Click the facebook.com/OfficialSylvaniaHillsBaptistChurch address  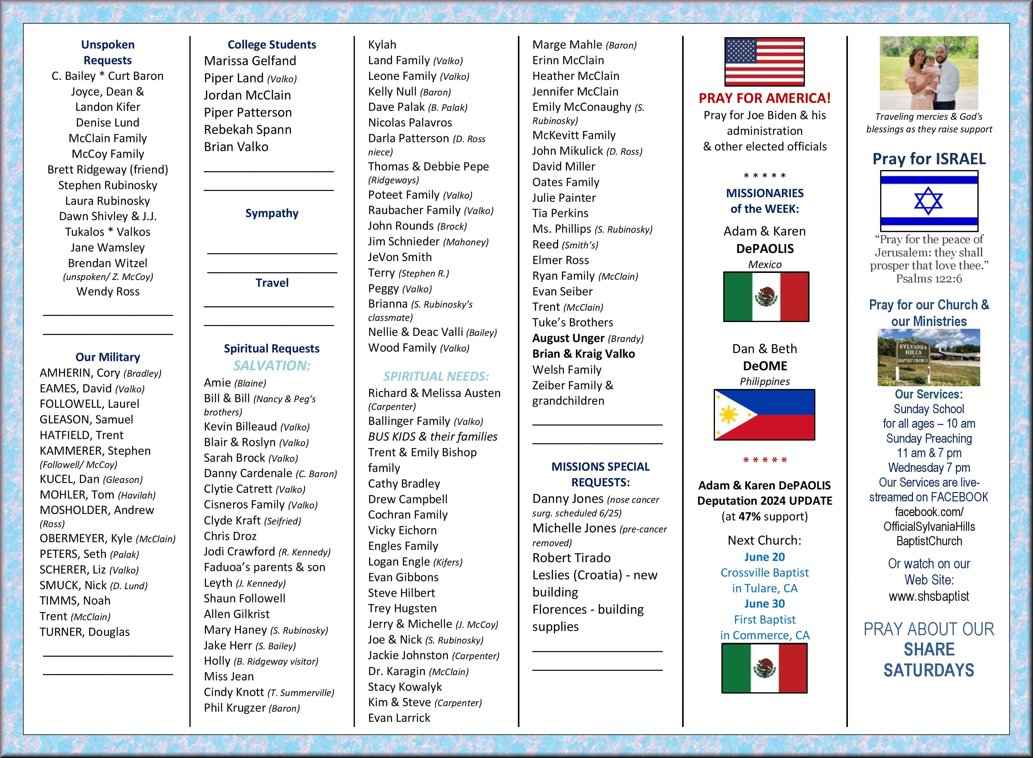(x=929, y=526)
